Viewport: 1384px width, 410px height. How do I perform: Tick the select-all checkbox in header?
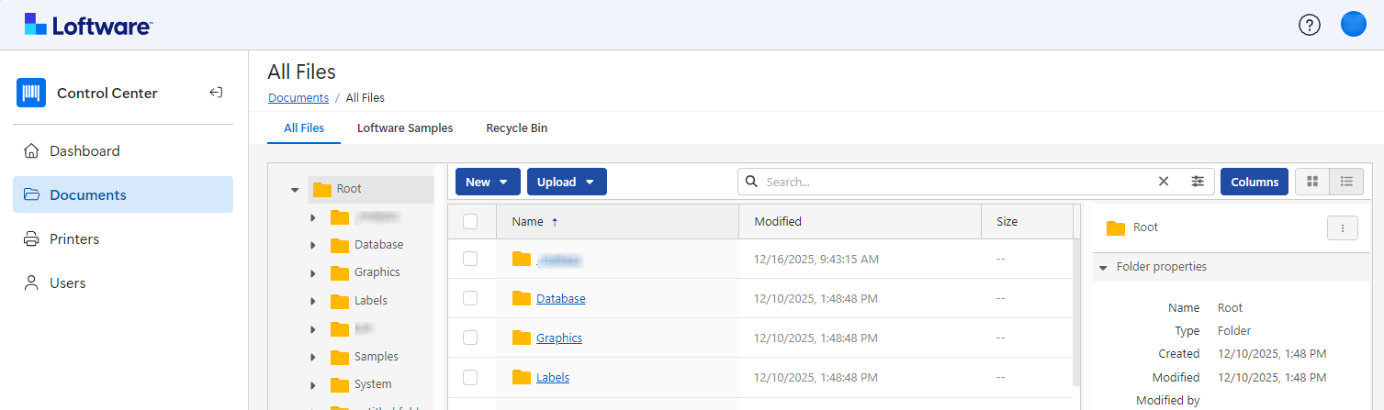(470, 221)
